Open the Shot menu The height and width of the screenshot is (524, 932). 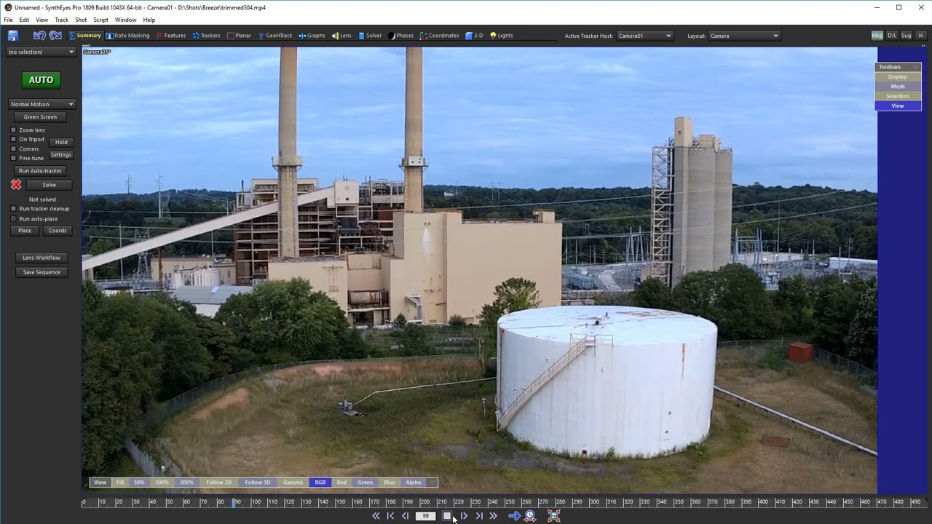(x=81, y=20)
